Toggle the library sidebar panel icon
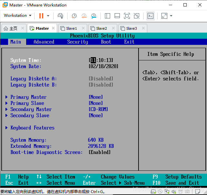This screenshot has height=195, width=207. coord(108,16)
